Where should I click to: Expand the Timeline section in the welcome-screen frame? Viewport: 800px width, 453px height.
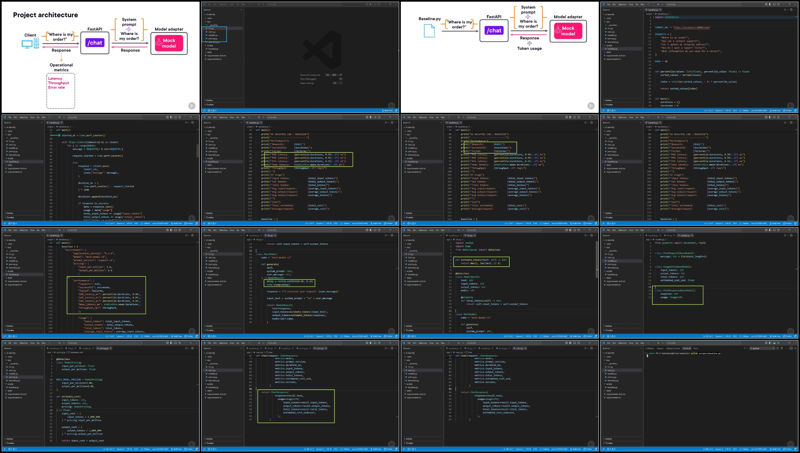point(223,105)
